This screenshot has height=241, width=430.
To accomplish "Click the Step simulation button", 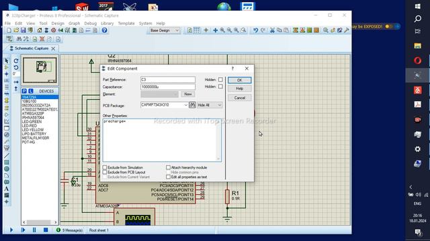I will tap(23, 230).
